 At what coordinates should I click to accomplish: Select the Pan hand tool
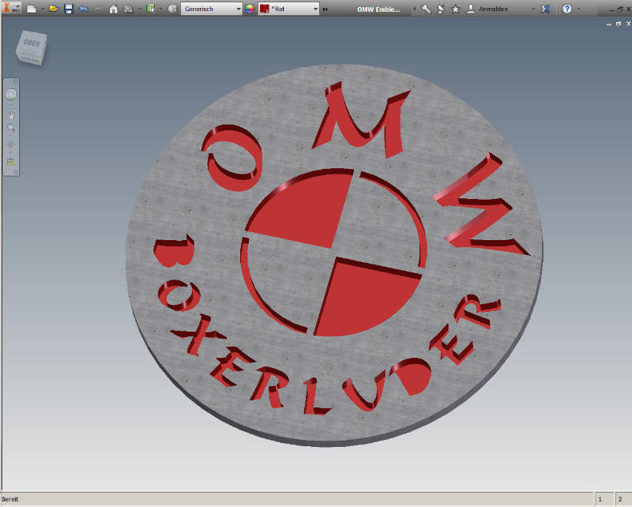point(11,115)
